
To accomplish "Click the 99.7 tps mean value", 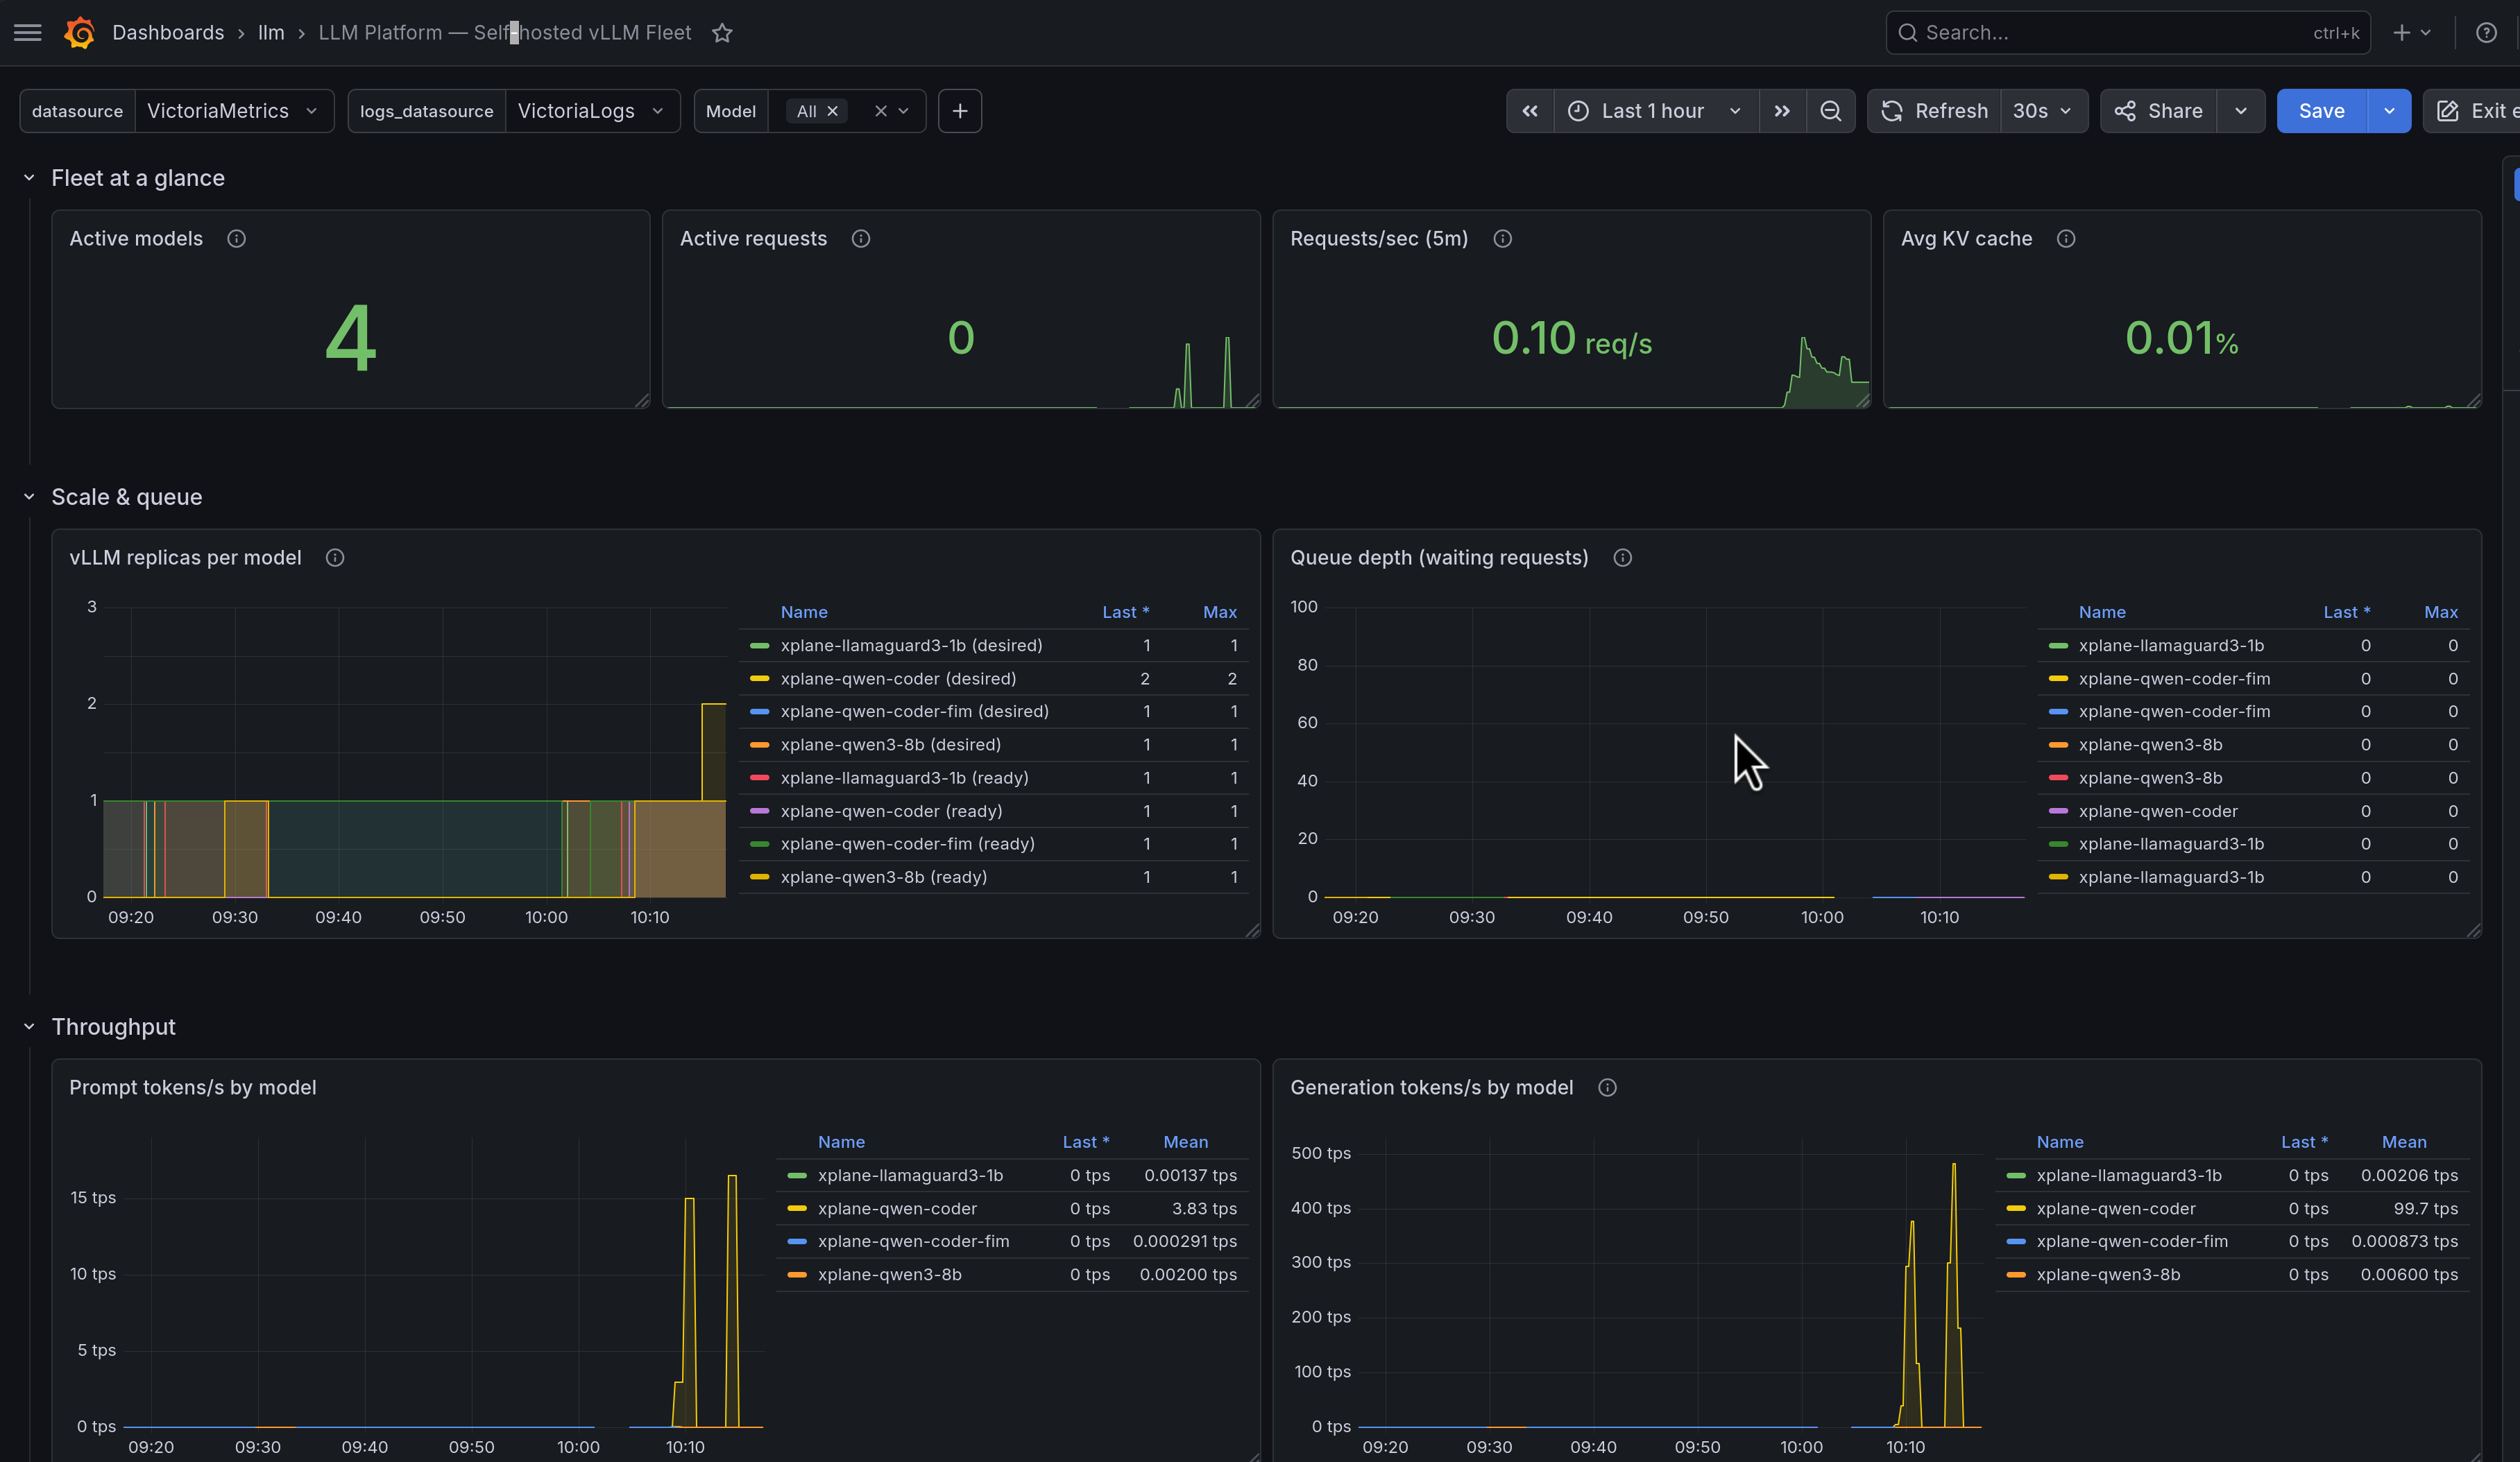I will pos(2425,1208).
